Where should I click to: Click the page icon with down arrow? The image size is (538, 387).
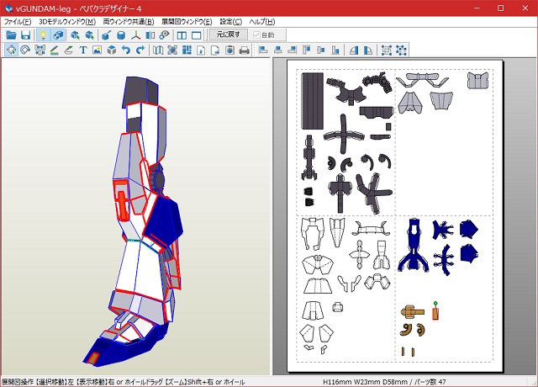[x=201, y=50]
